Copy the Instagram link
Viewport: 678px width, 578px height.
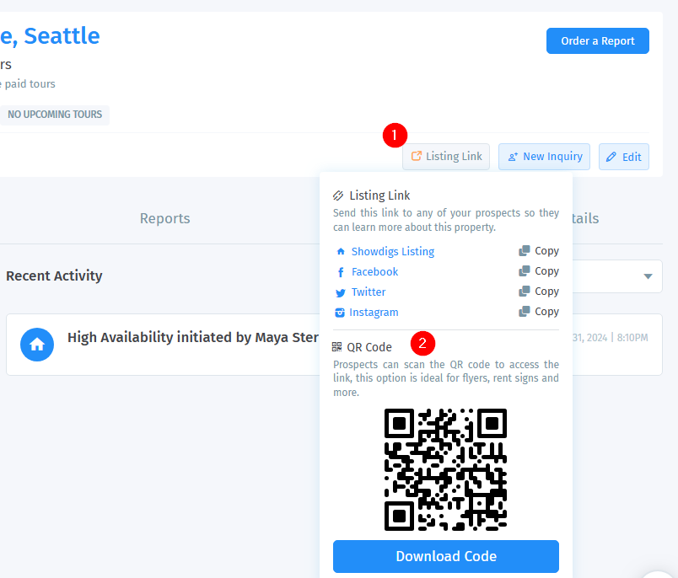click(539, 312)
